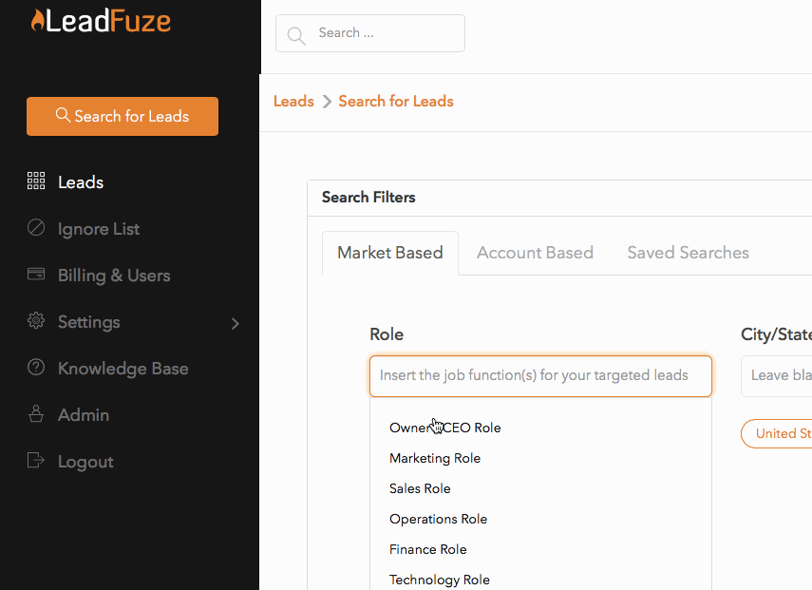
Task: Click the Billing & Users card icon
Action: [x=36, y=274]
